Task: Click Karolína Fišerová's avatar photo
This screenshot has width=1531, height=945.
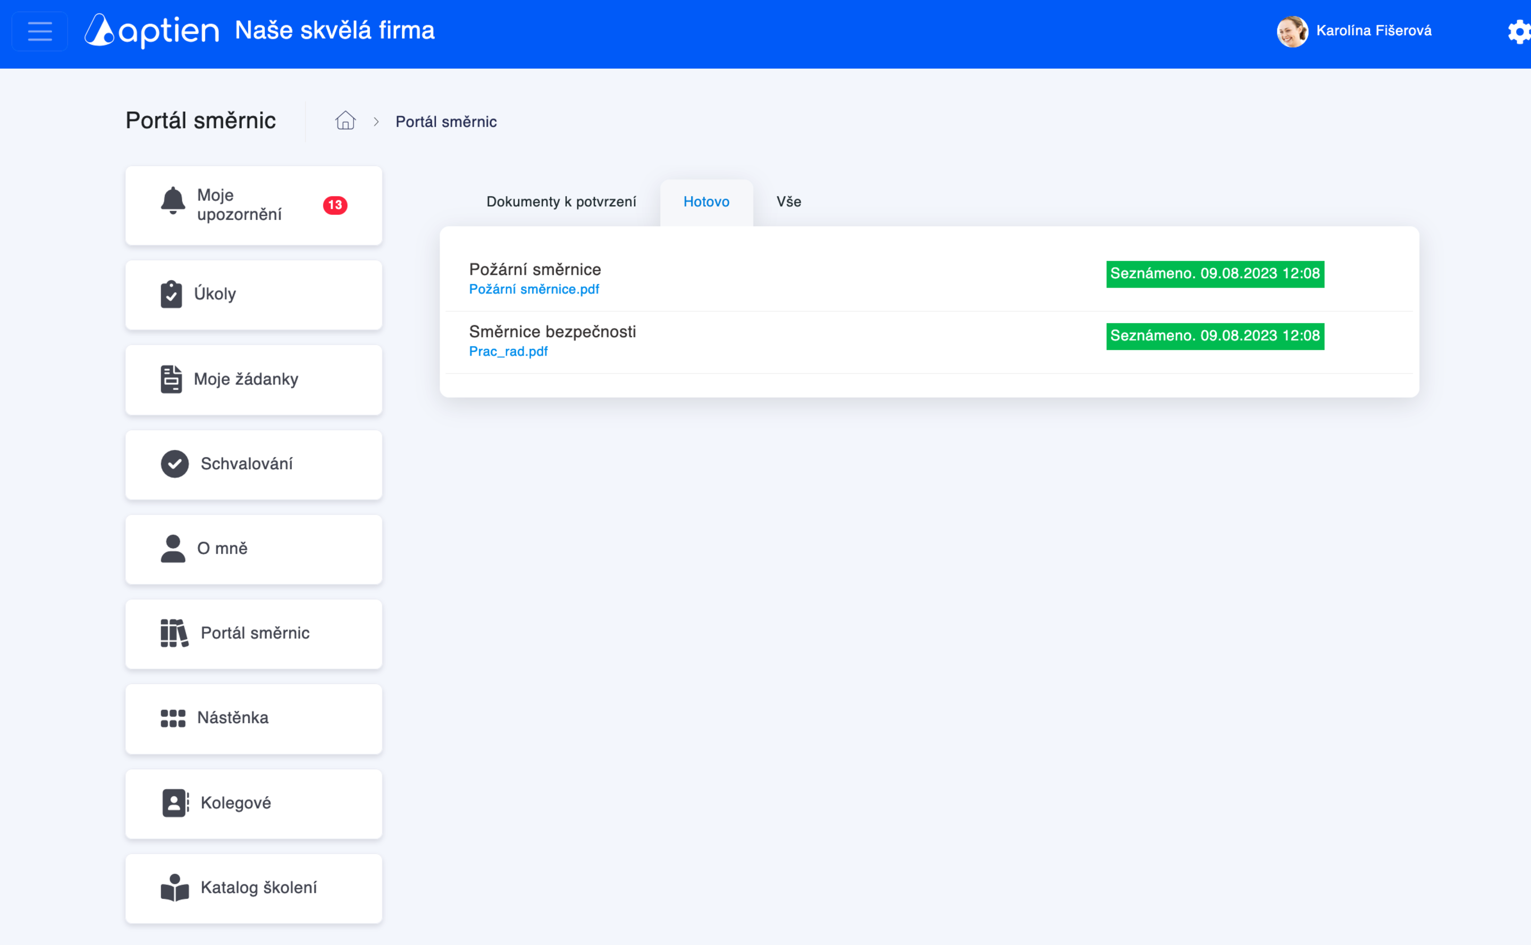Action: (x=1292, y=31)
